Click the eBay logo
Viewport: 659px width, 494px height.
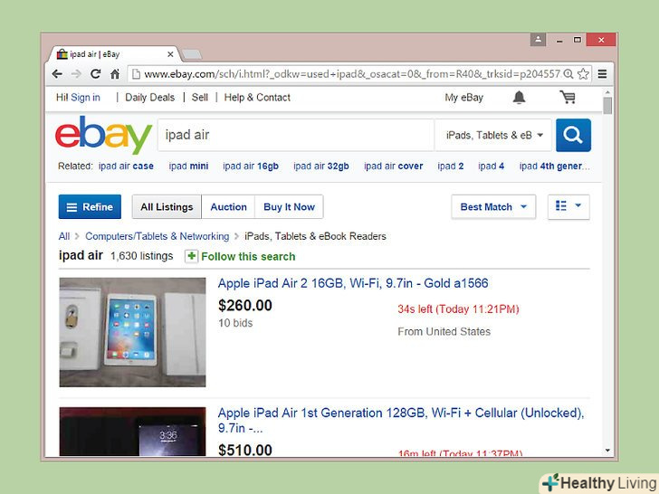coord(103,135)
